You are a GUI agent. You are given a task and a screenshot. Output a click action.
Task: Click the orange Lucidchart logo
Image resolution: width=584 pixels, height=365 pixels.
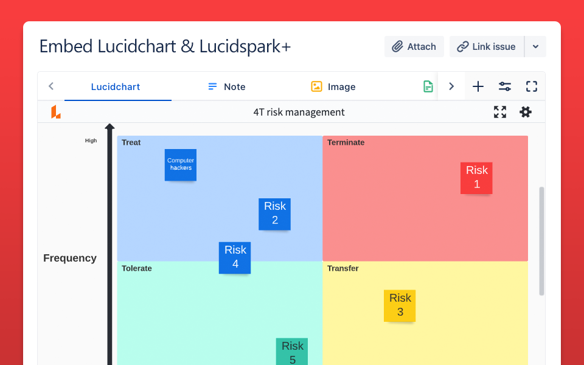pyautogui.click(x=56, y=112)
